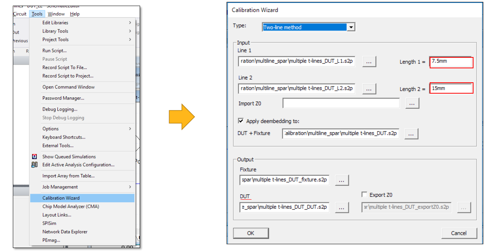Image resolution: width=492 pixels, height=251 pixels.
Task: Open the Window menu
Action: [56, 14]
